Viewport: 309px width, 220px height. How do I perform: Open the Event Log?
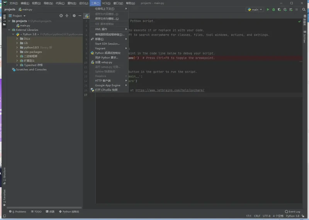coord(292,212)
